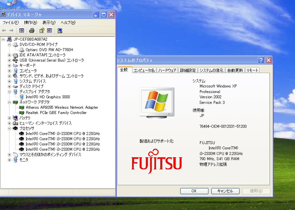
Task: Click the My Computer desktop icon
Action: (12, 3)
